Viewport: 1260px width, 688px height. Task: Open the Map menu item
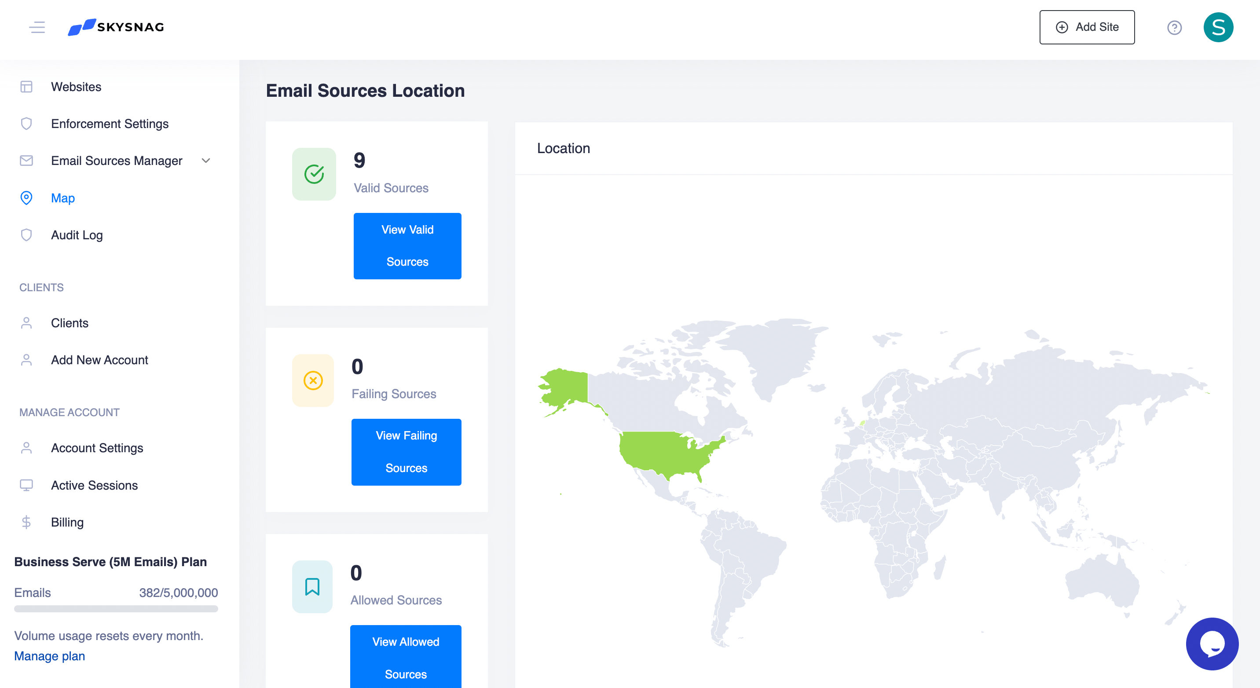tap(62, 198)
